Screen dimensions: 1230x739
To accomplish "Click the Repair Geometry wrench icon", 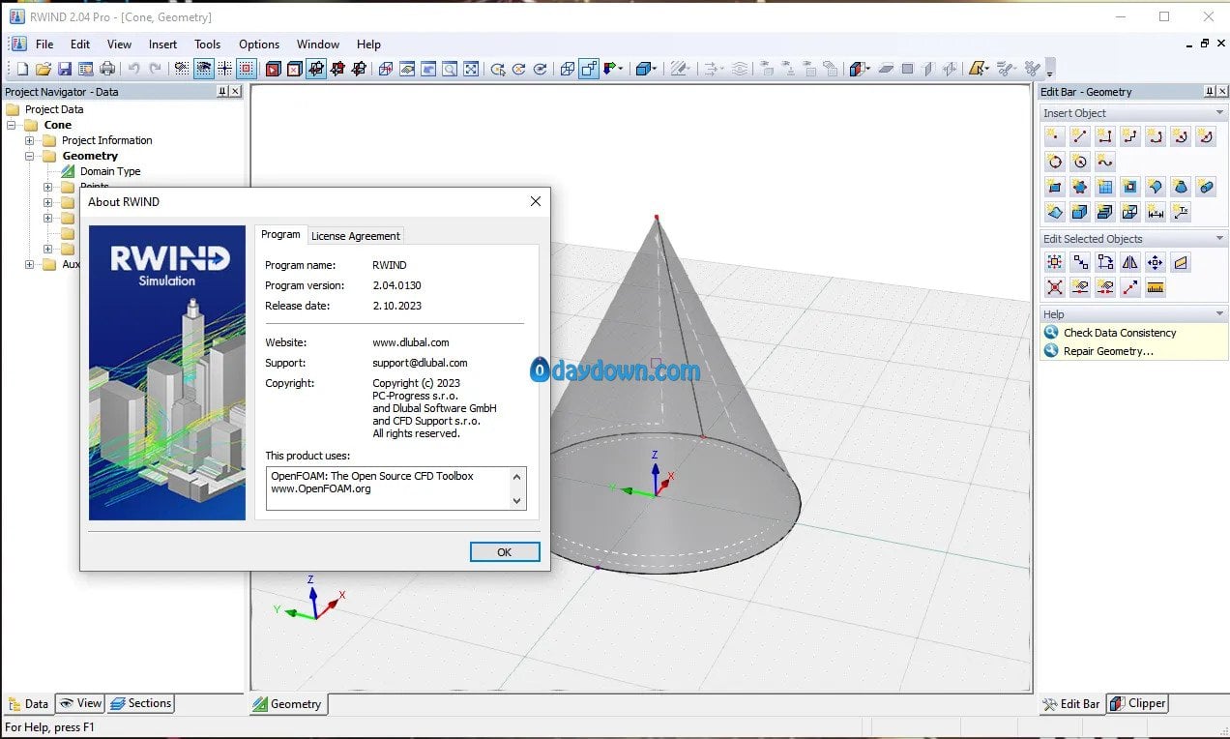I will [1051, 351].
